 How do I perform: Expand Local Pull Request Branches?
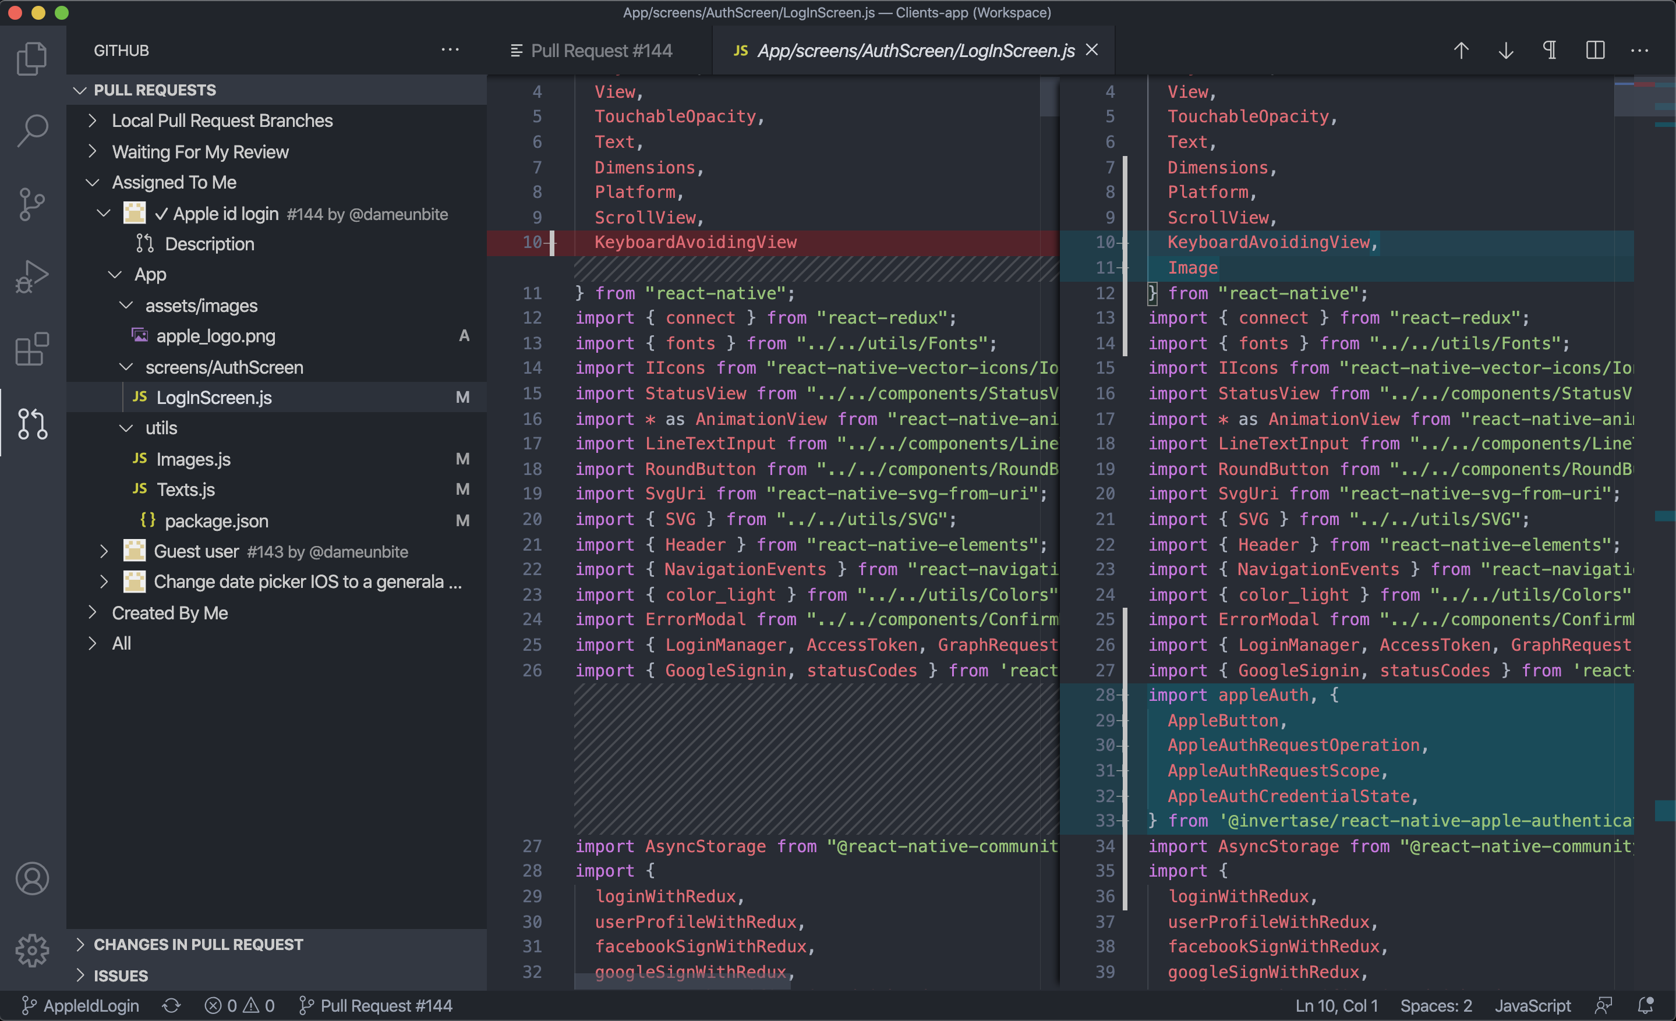(x=276, y=120)
